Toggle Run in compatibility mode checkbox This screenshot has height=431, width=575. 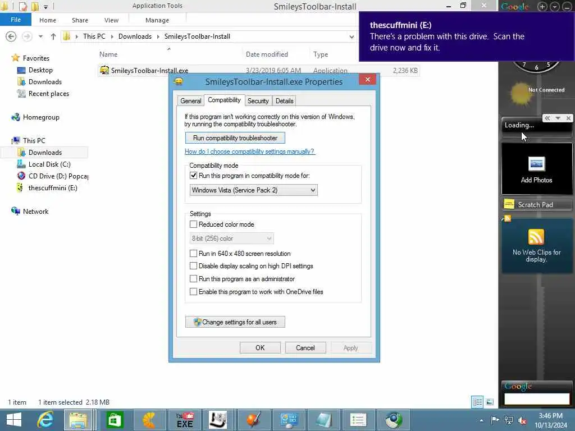point(193,176)
